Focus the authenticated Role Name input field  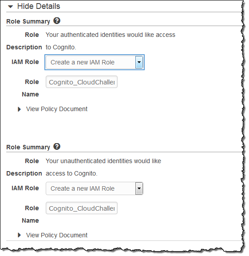(x=82, y=82)
